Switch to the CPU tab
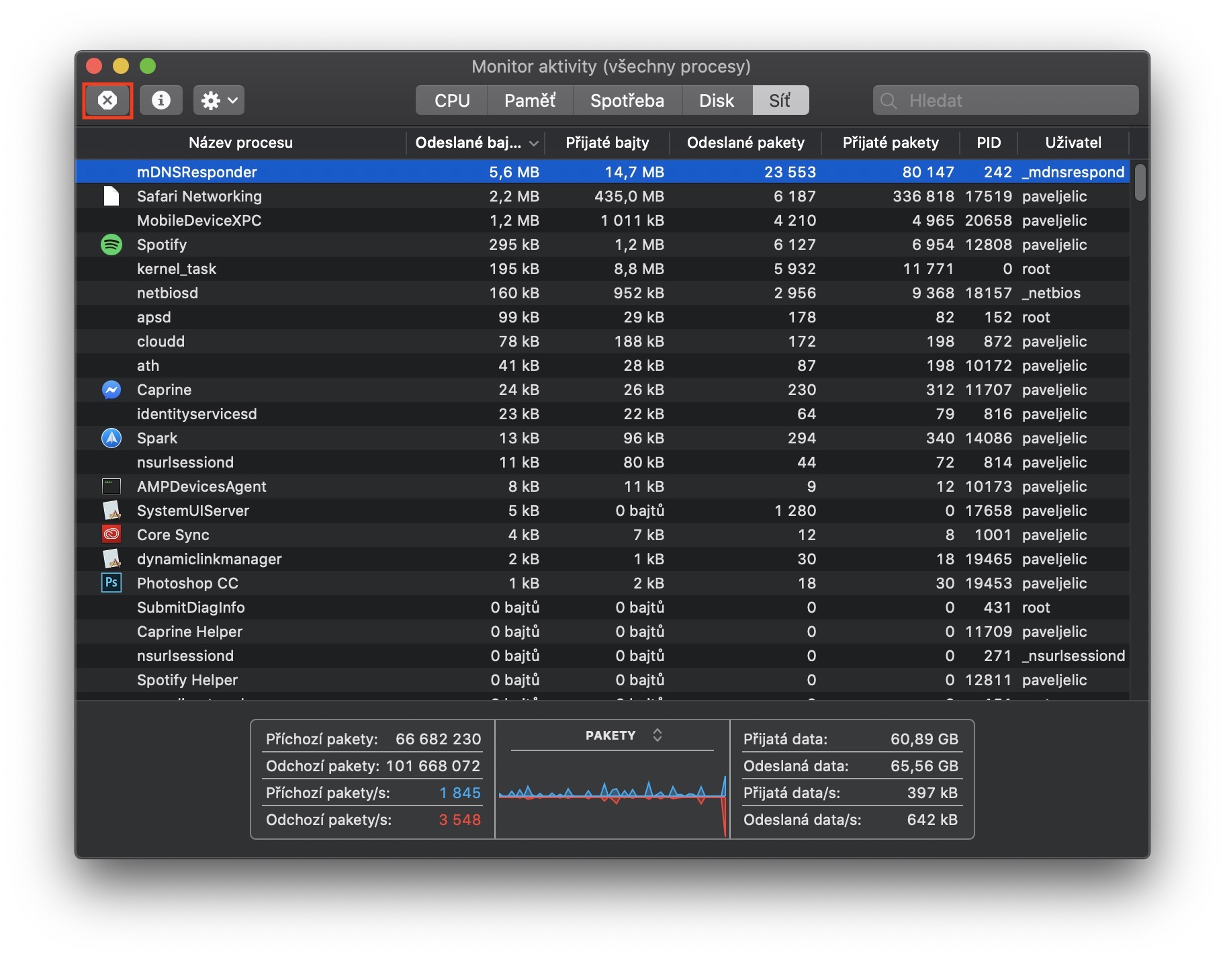 click(451, 101)
